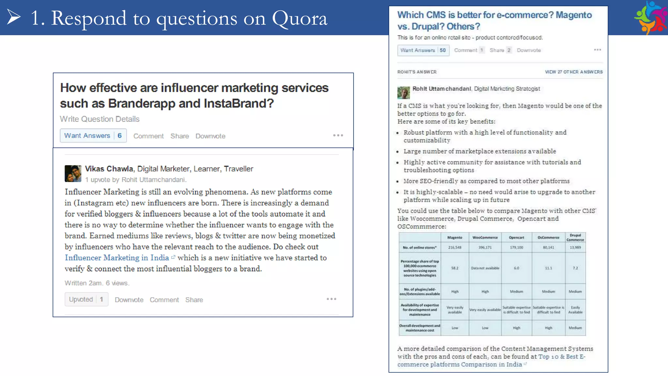Click the CMS comparison table image
The image size is (668, 376).
tap(492, 284)
